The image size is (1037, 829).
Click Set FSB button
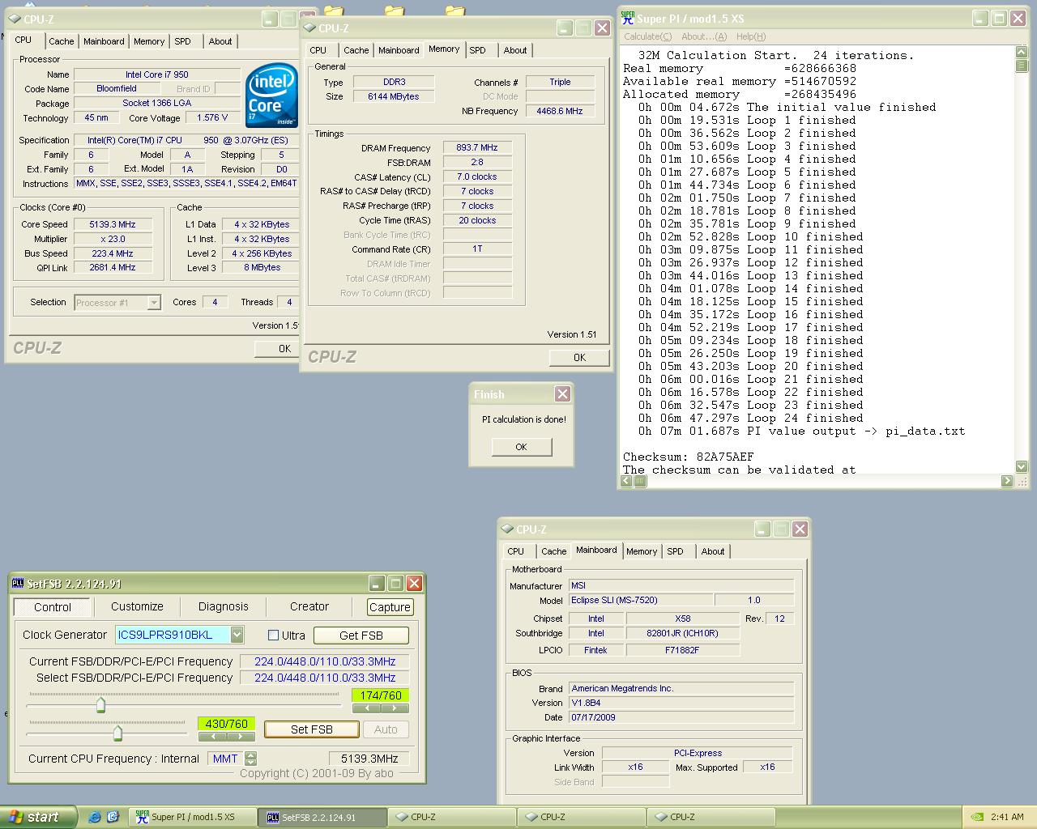[x=312, y=729]
